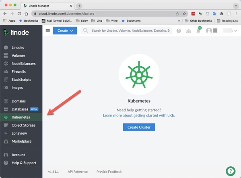
Task: Open the Reading List
Action: (227, 21)
